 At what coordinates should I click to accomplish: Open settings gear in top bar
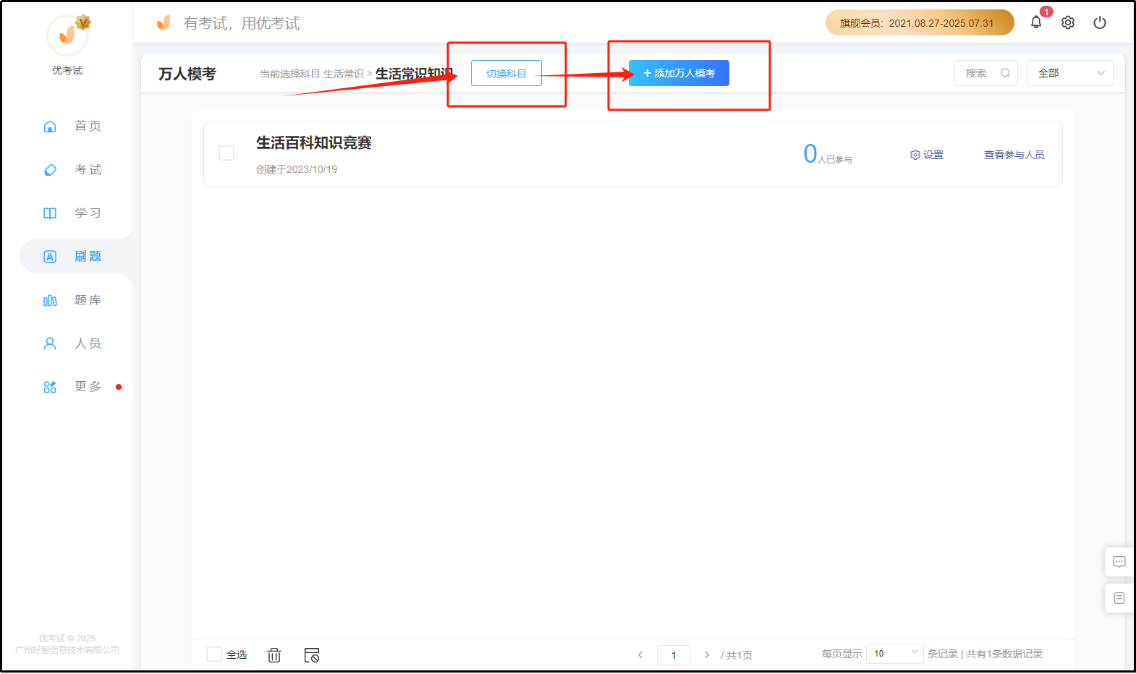pos(1068,22)
